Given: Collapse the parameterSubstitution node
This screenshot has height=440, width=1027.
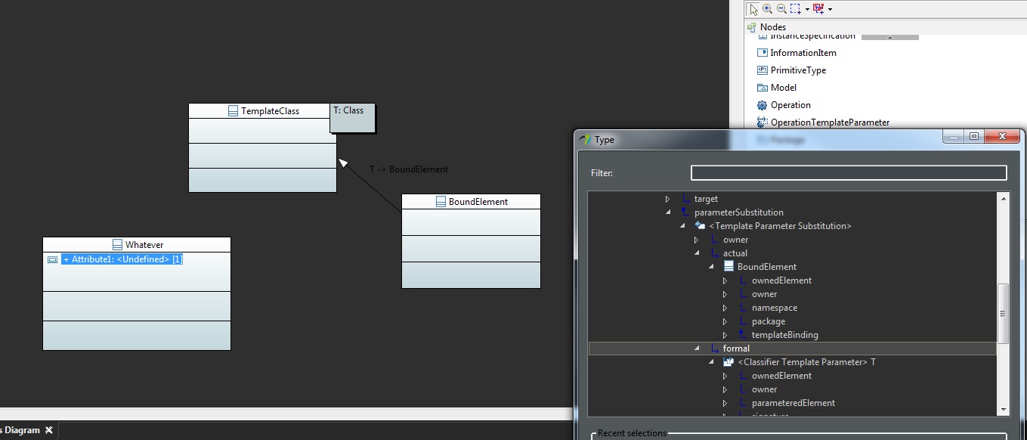Looking at the screenshot, I should point(667,212).
